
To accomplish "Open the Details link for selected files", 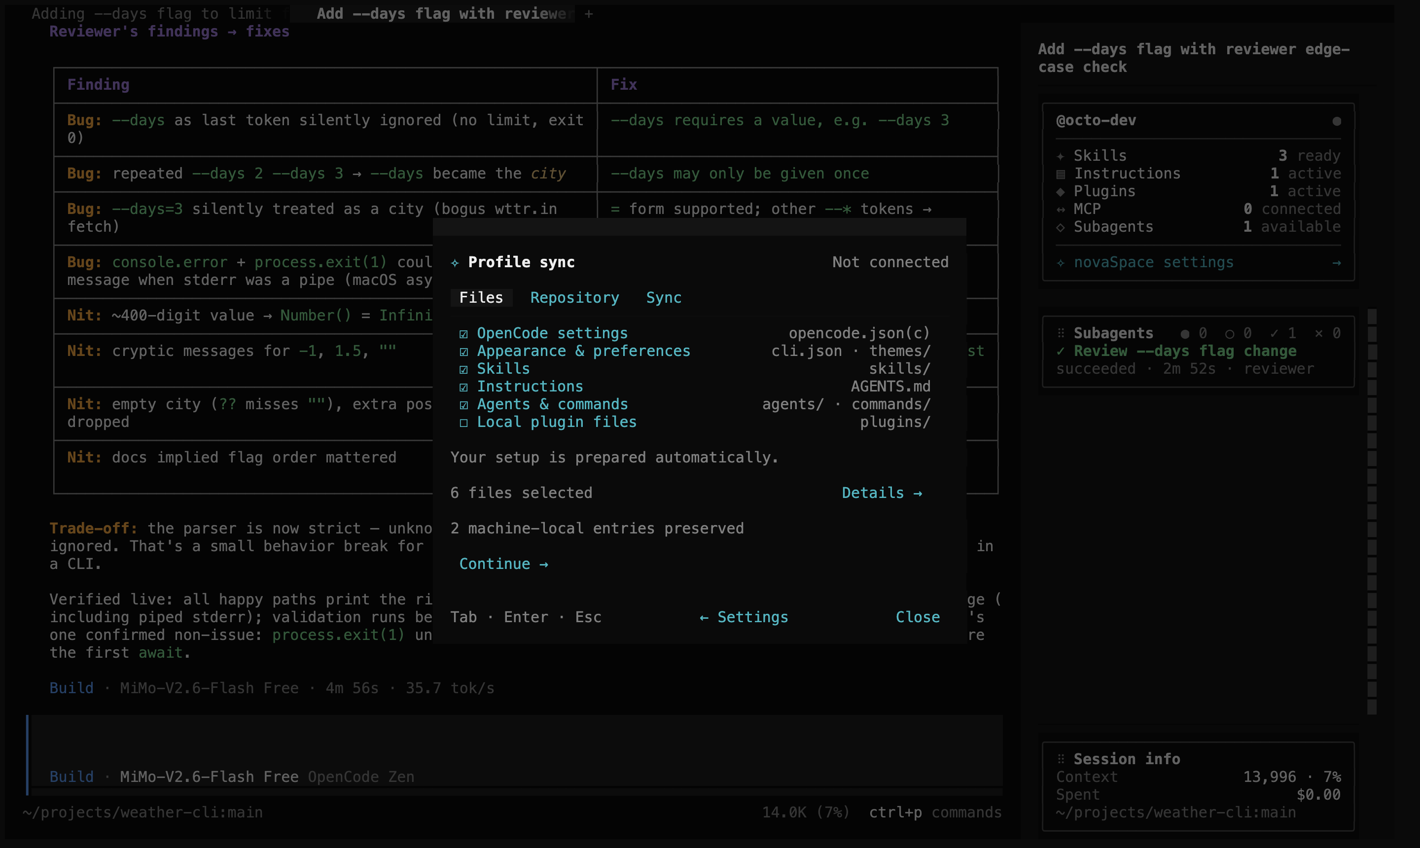I will [882, 493].
